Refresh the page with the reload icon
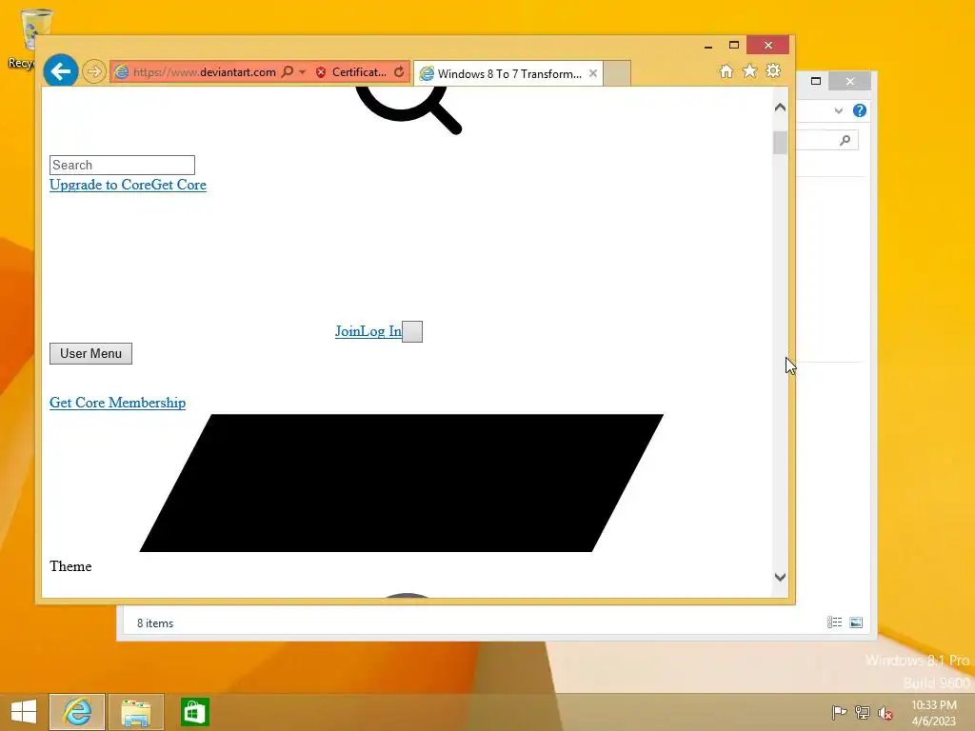The height and width of the screenshot is (731, 975). pos(399,72)
